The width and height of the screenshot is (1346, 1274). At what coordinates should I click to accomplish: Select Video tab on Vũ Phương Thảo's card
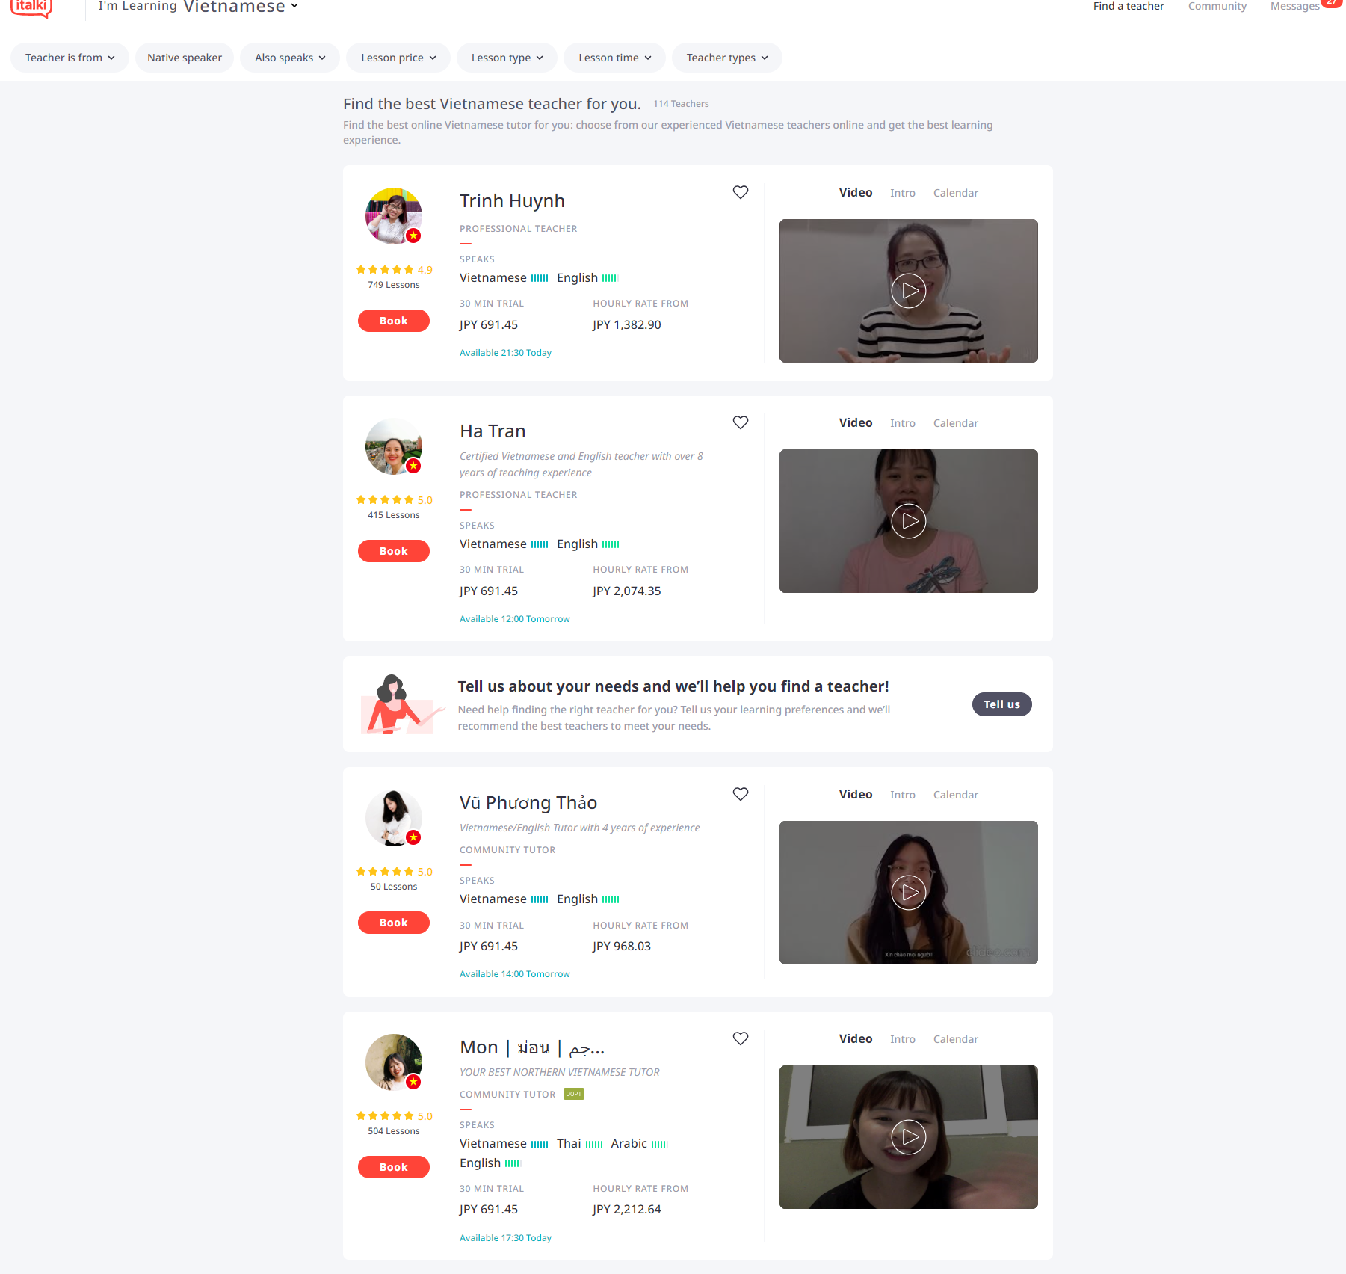click(856, 795)
